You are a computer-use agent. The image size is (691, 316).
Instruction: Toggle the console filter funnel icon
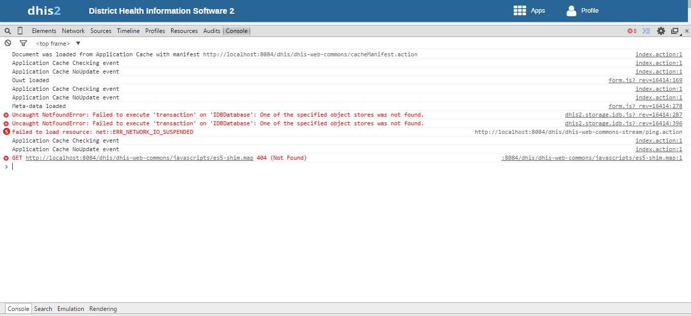tap(23, 44)
